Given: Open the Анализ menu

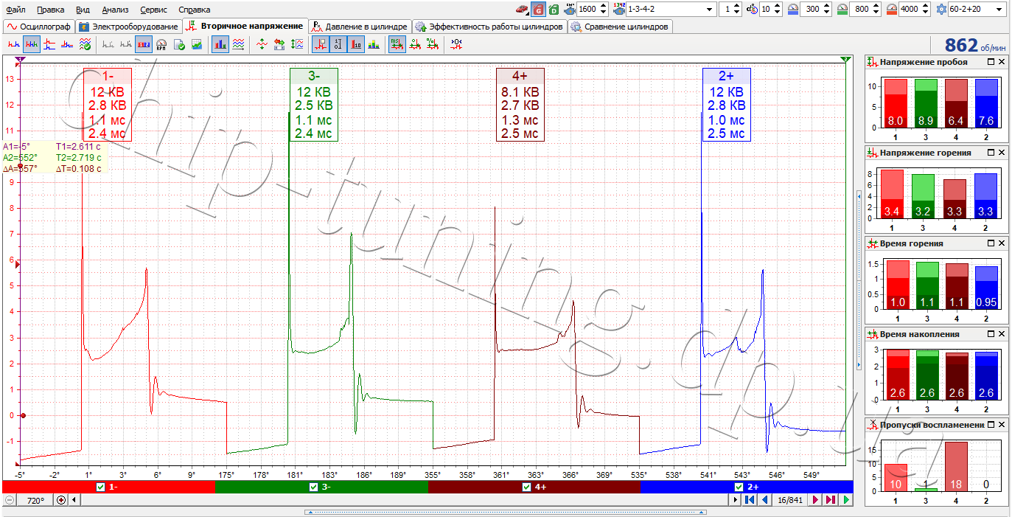Looking at the screenshot, I should tap(115, 10).
